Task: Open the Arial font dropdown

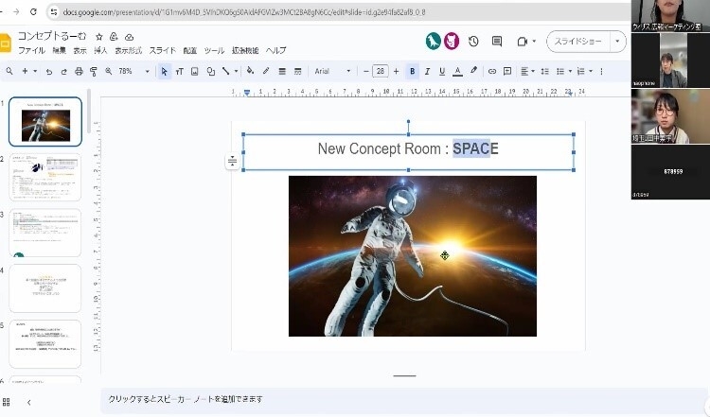Action: [x=331, y=71]
